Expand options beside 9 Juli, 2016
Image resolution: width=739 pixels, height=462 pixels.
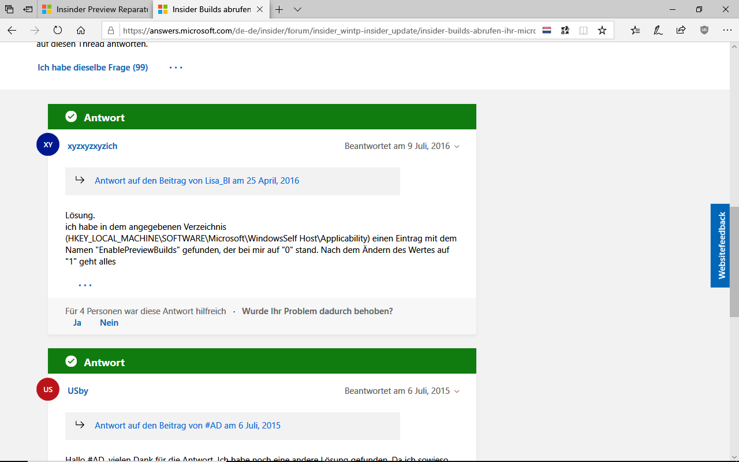point(457,147)
